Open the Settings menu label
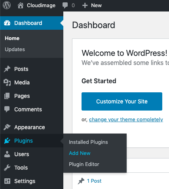The height and width of the screenshot is (189, 169). [x=25, y=181]
